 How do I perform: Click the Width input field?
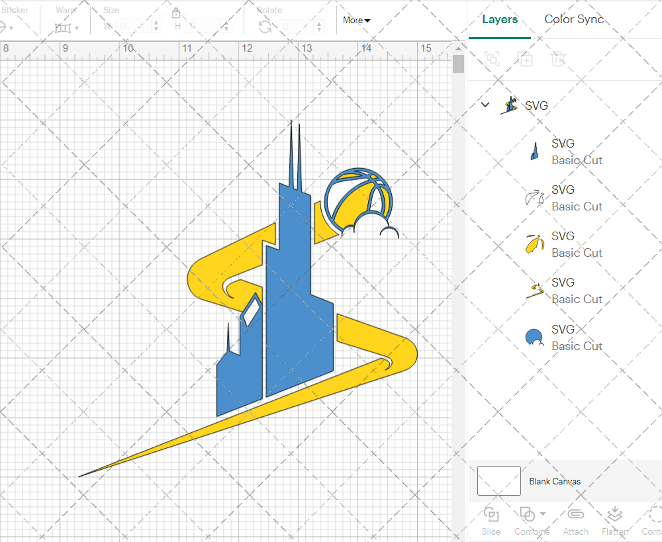[133, 26]
